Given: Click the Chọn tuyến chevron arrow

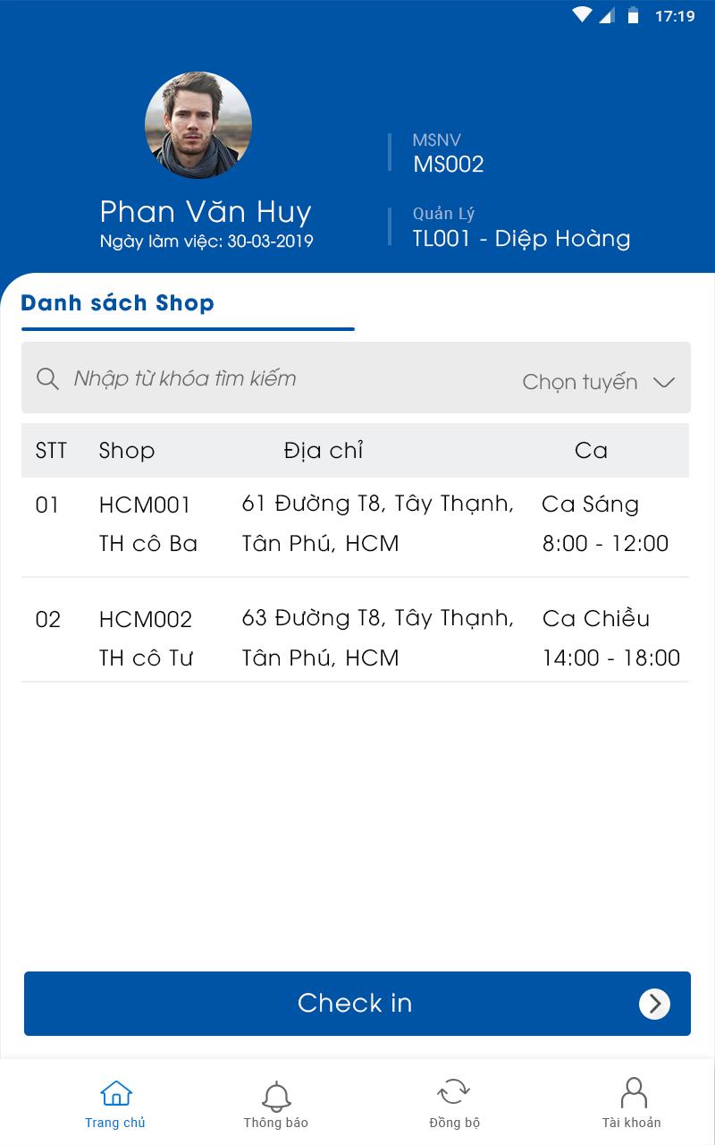Looking at the screenshot, I should [664, 382].
